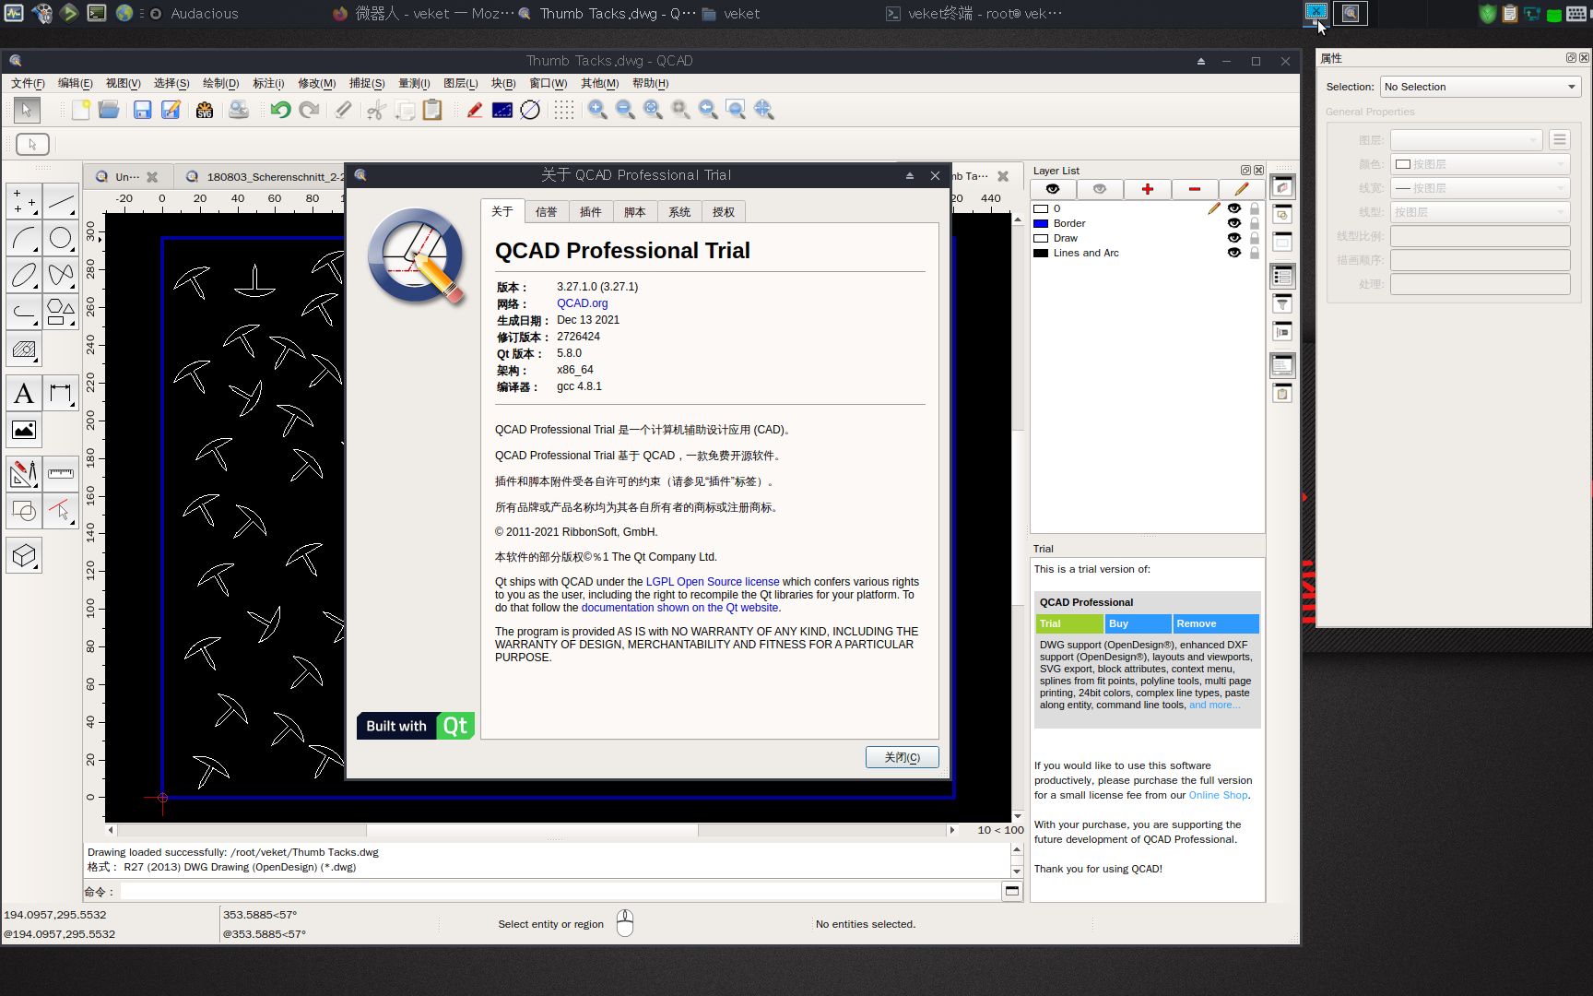The height and width of the screenshot is (996, 1593).
Task: Click the Cut scissors icon
Action: [375, 110]
